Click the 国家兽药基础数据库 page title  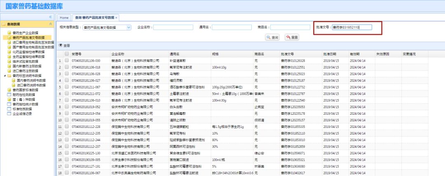click(x=34, y=6)
